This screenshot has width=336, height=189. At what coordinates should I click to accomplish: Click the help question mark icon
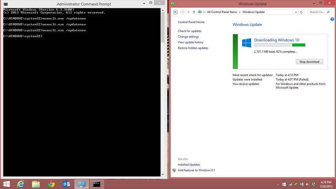pos(332,19)
